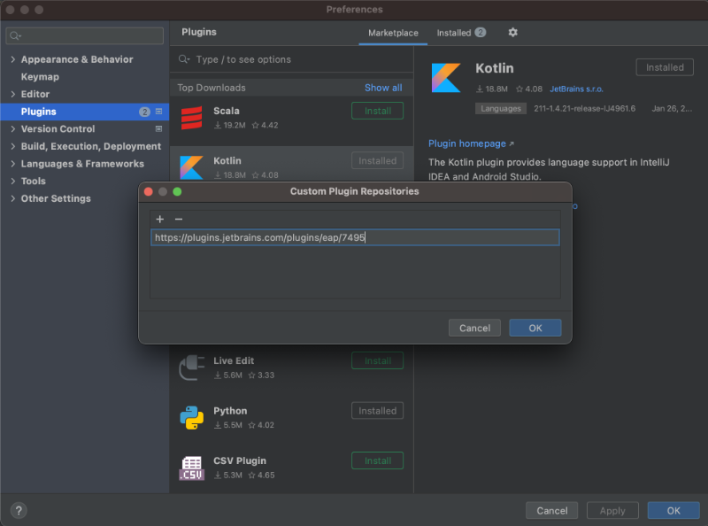The height and width of the screenshot is (526, 708).
Task: Click the Scala plugin logo
Action: coord(191,118)
